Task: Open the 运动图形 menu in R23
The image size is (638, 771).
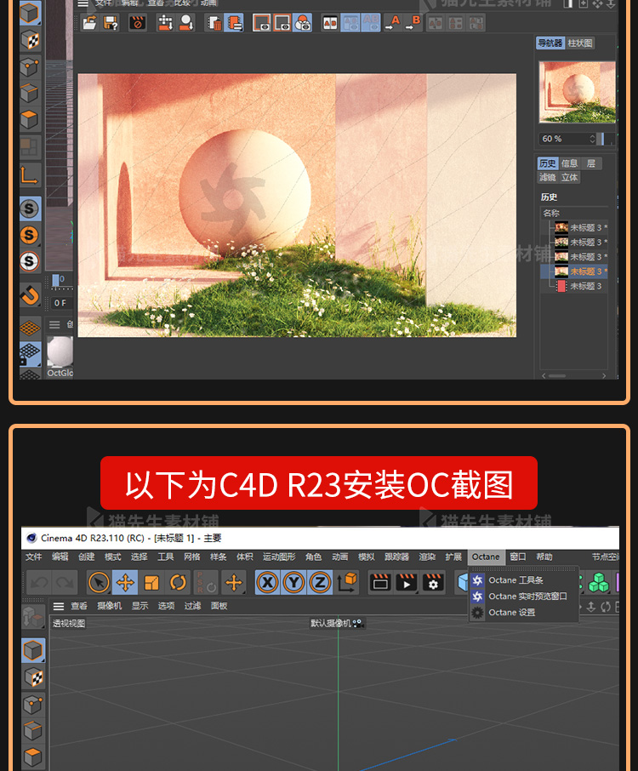Action: [279, 557]
